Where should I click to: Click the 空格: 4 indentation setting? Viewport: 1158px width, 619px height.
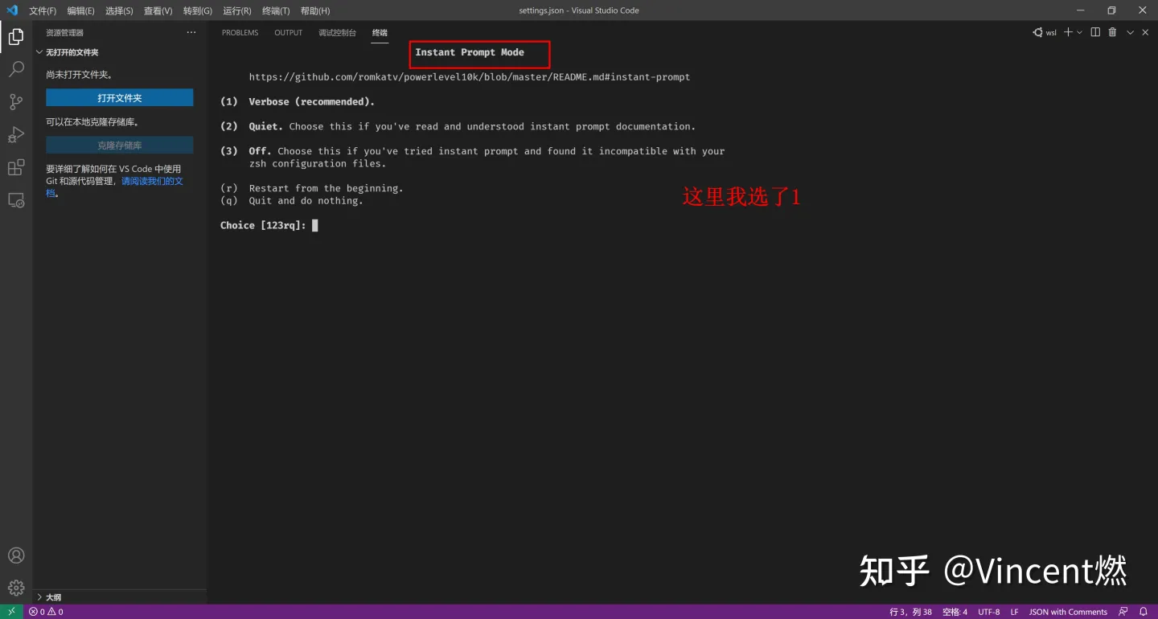click(x=955, y=612)
